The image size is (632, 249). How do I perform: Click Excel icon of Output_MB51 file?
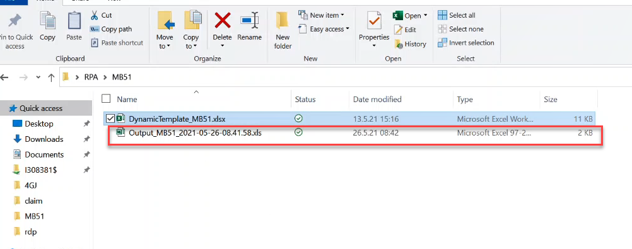[120, 132]
